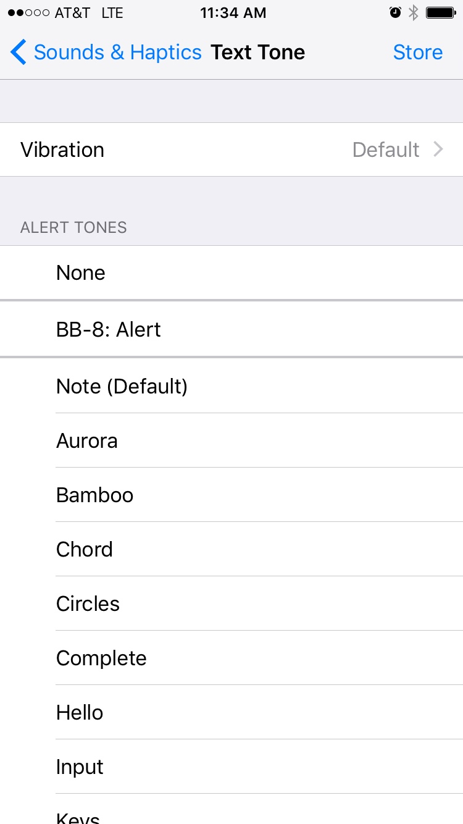This screenshot has height=824, width=463.
Task: Tap the Bluetooth status icon
Action: (414, 13)
